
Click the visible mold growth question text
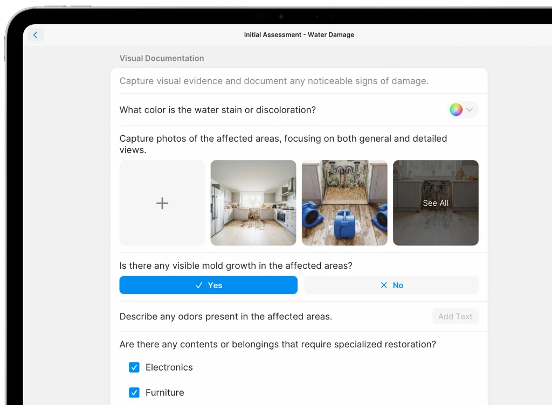click(x=236, y=266)
